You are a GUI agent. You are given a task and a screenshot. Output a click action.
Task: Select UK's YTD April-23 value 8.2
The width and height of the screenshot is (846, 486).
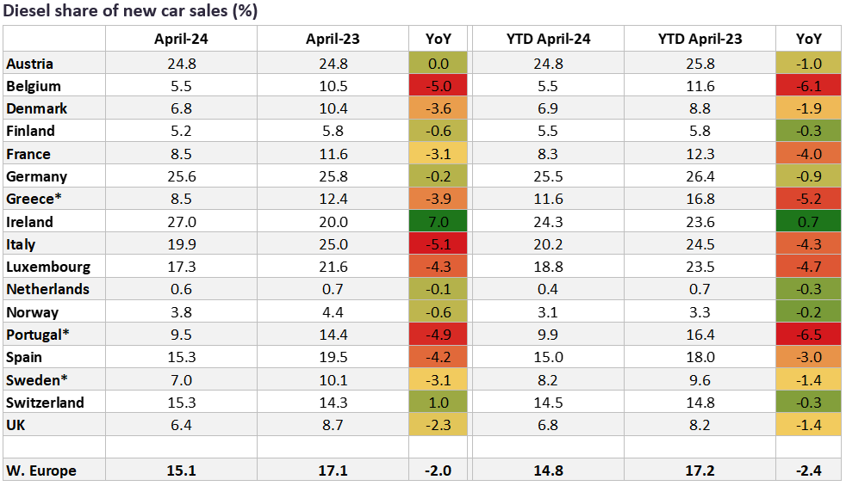[700, 424]
